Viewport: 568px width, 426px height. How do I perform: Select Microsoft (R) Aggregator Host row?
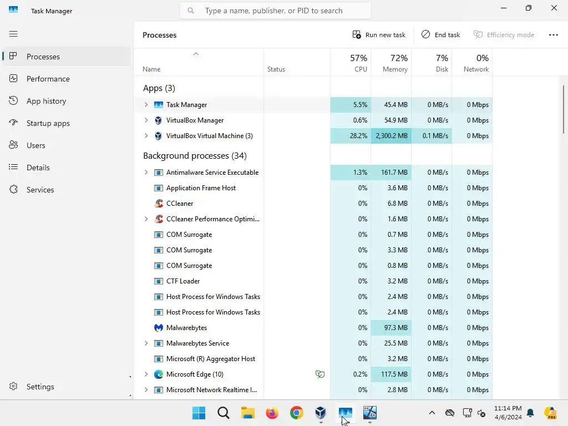[313, 359]
